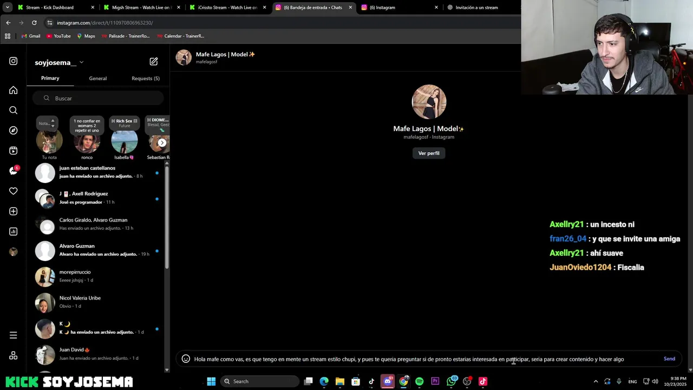Switch to Stream - Kick Dashboard tab
The image size is (693, 390).
(x=55, y=8)
